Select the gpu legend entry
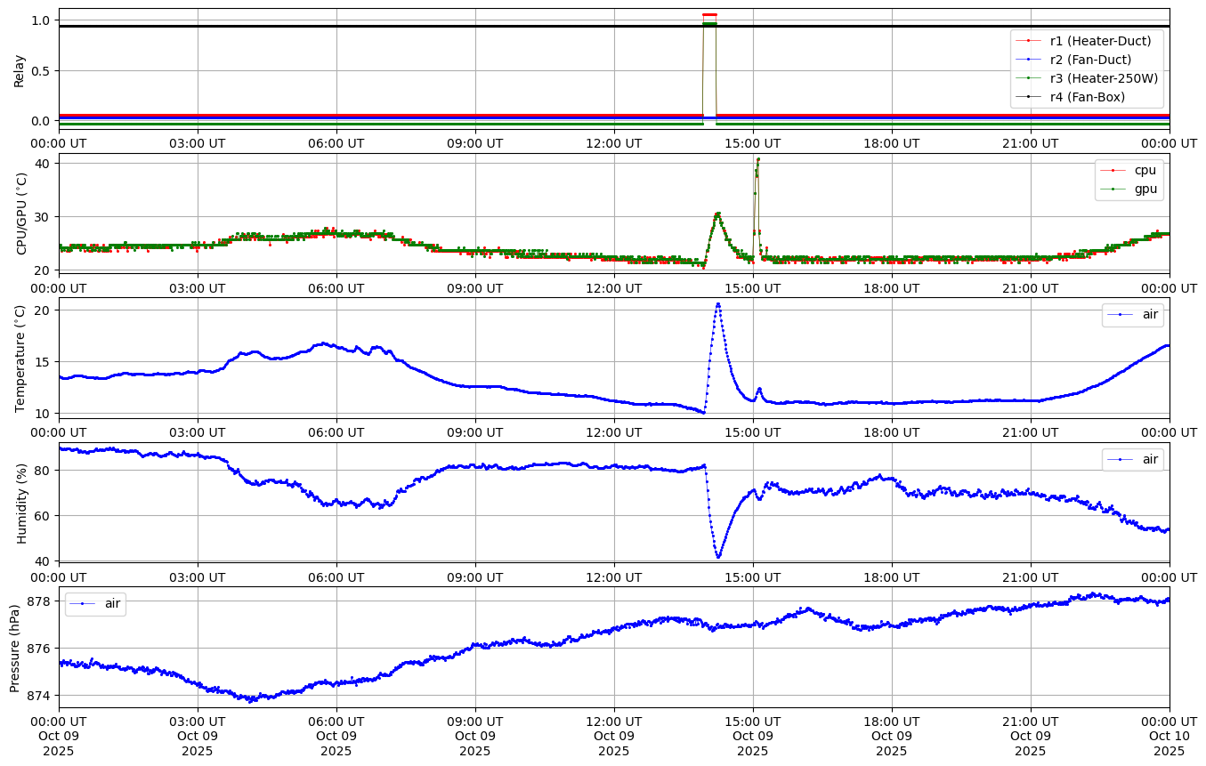This screenshot has width=1206, height=766. point(1143,189)
